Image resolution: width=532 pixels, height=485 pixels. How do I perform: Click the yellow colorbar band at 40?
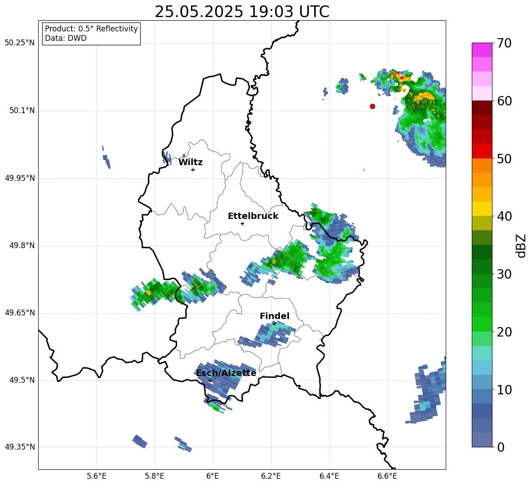pos(482,209)
